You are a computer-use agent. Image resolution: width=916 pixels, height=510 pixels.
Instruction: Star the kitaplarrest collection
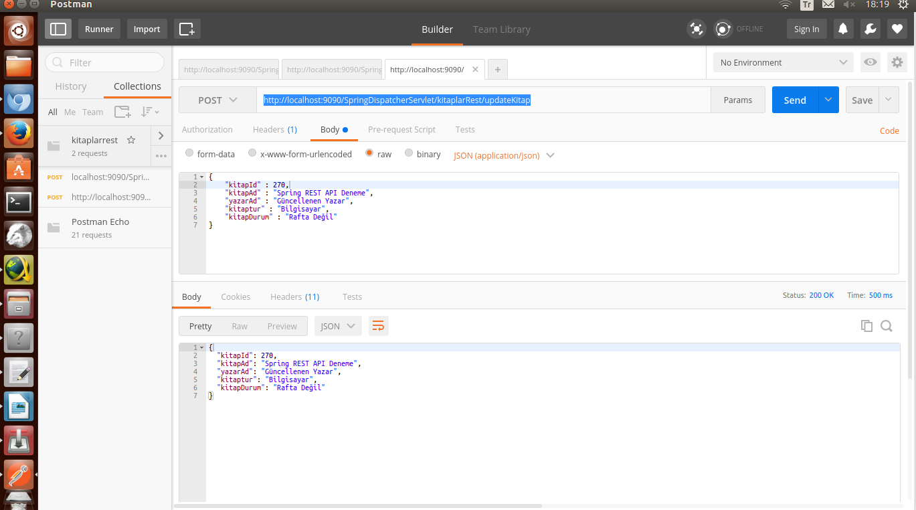pos(131,140)
